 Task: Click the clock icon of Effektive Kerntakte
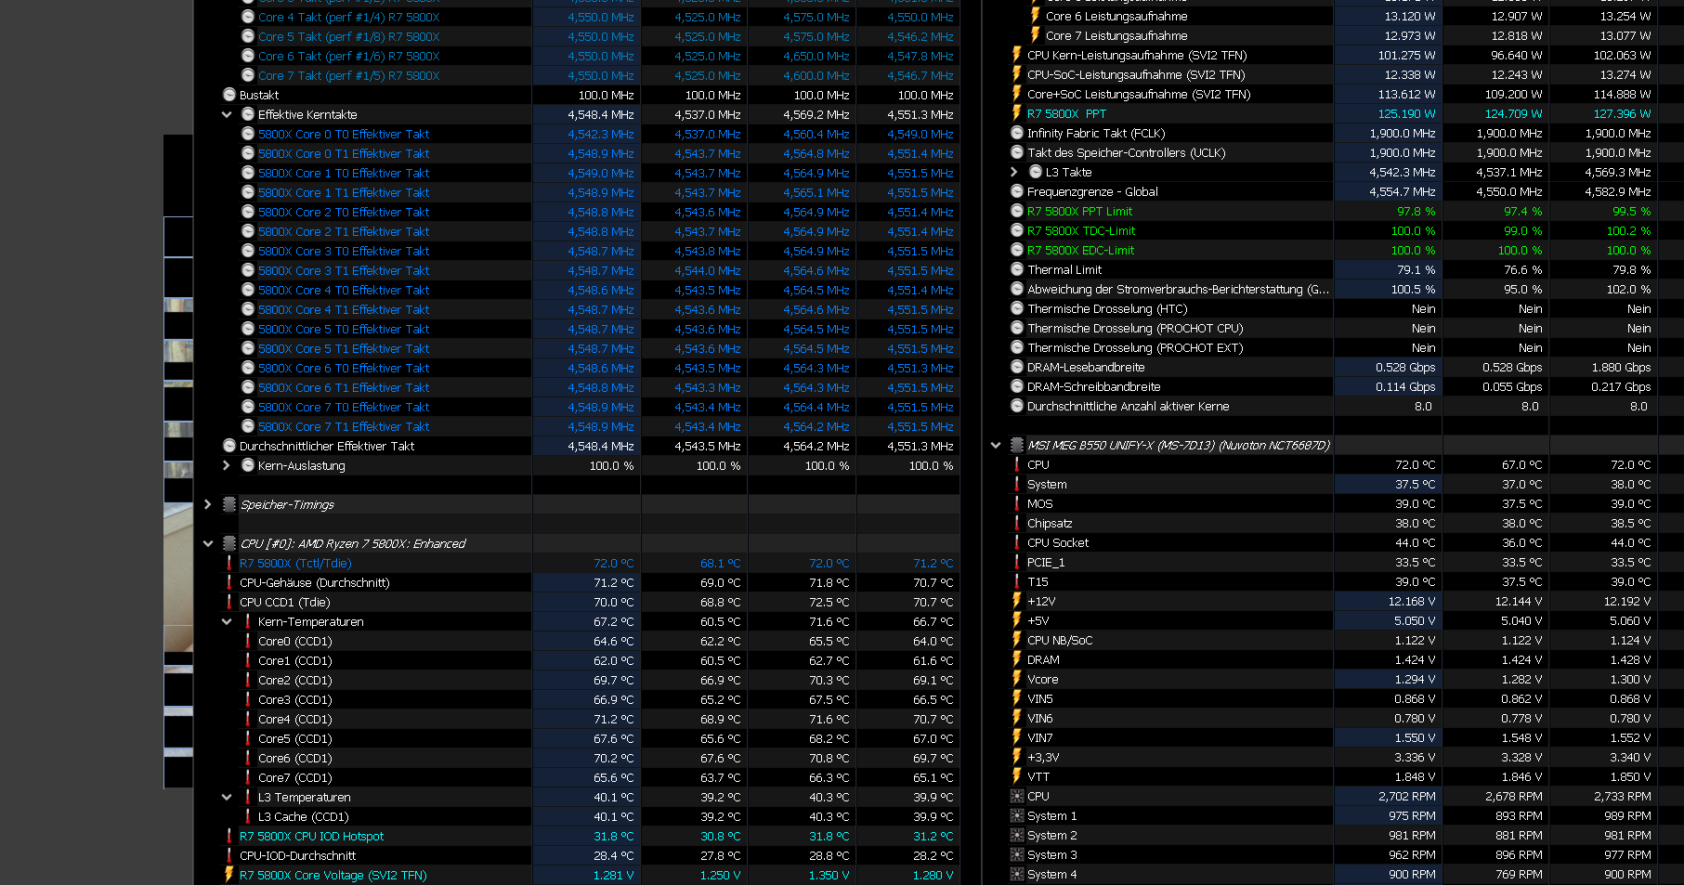pyautogui.click(x=248, y=114)
